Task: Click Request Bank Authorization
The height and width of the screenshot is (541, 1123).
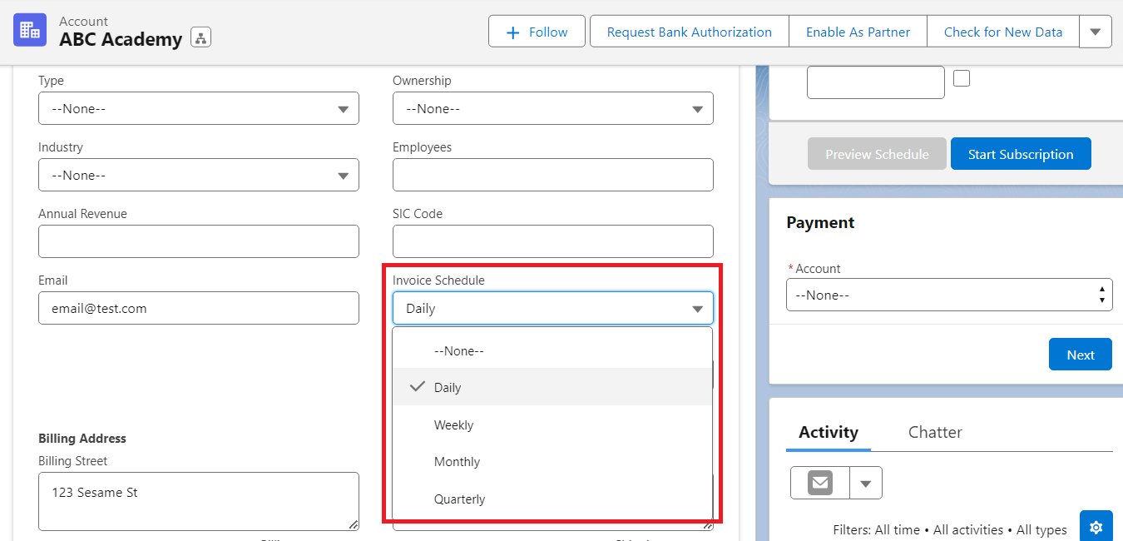Action: point(689,32)
